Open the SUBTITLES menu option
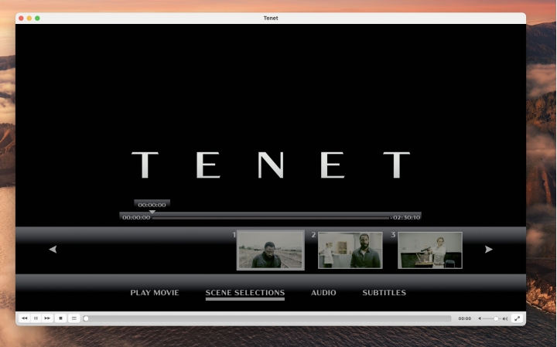The width and height of the screenshot is (557, 347). [x=384, y=293]
